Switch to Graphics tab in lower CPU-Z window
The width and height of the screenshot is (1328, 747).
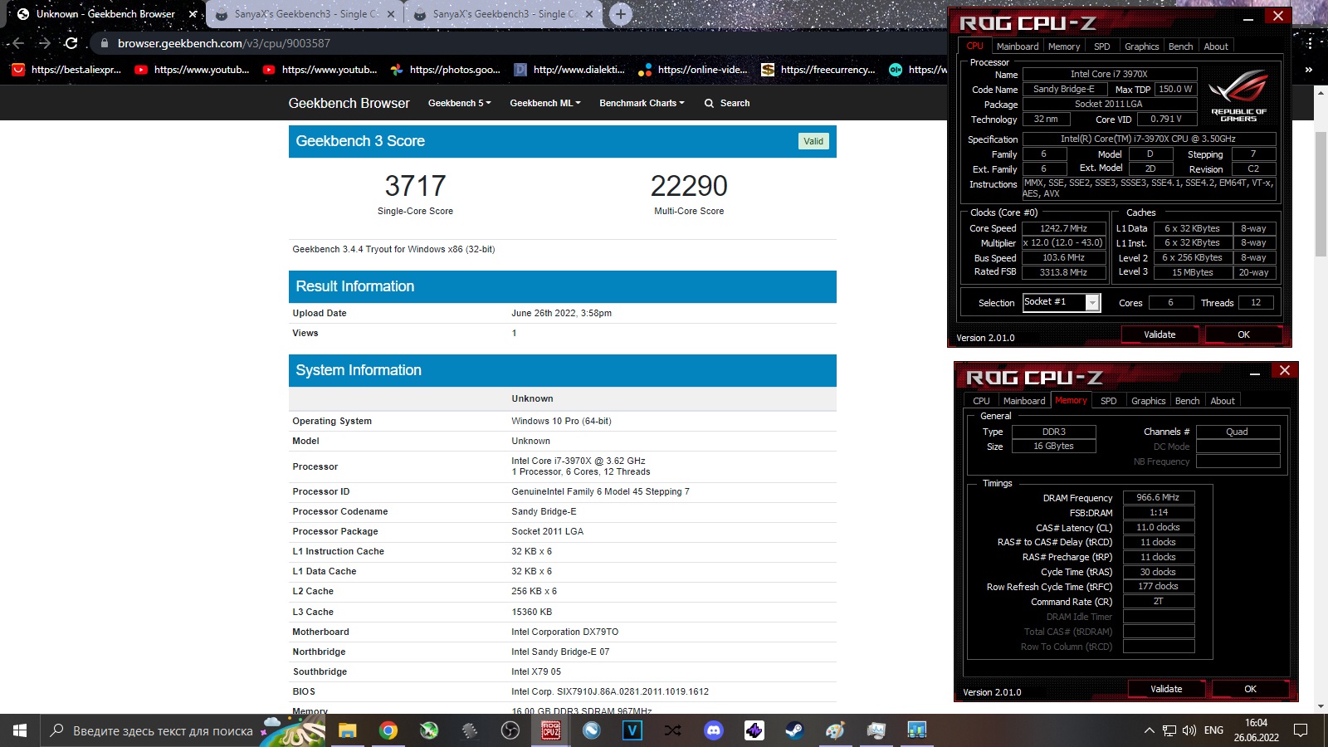coord(1148,401)
